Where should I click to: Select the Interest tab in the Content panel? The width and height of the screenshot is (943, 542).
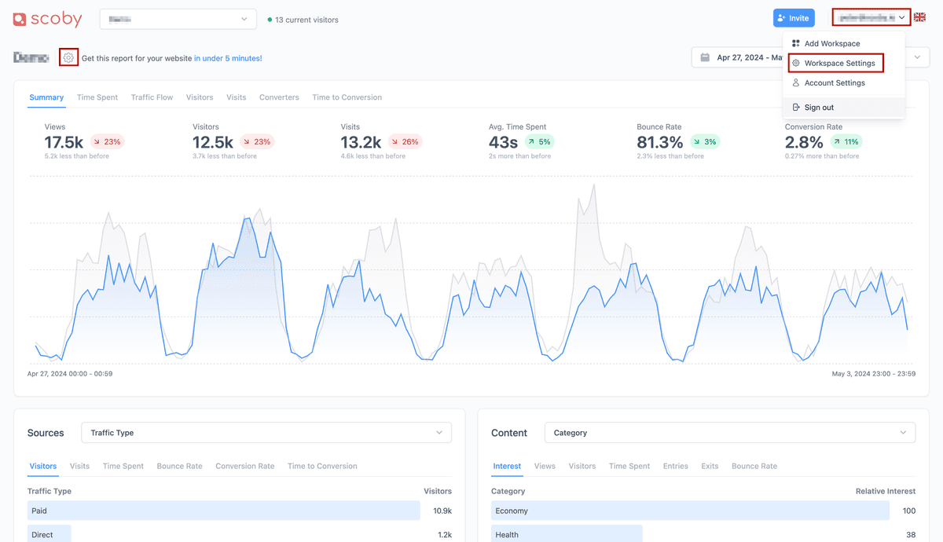(x=507, y=466)
